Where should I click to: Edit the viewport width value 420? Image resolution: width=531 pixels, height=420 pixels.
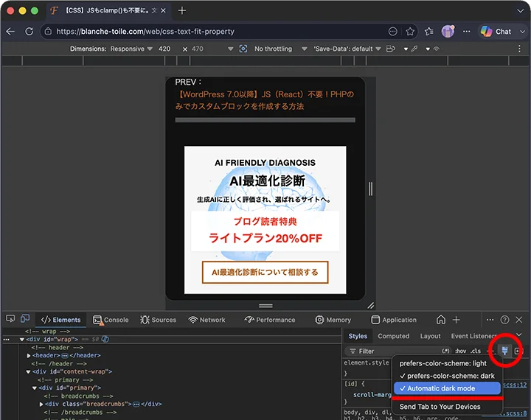tap(164, 49)
